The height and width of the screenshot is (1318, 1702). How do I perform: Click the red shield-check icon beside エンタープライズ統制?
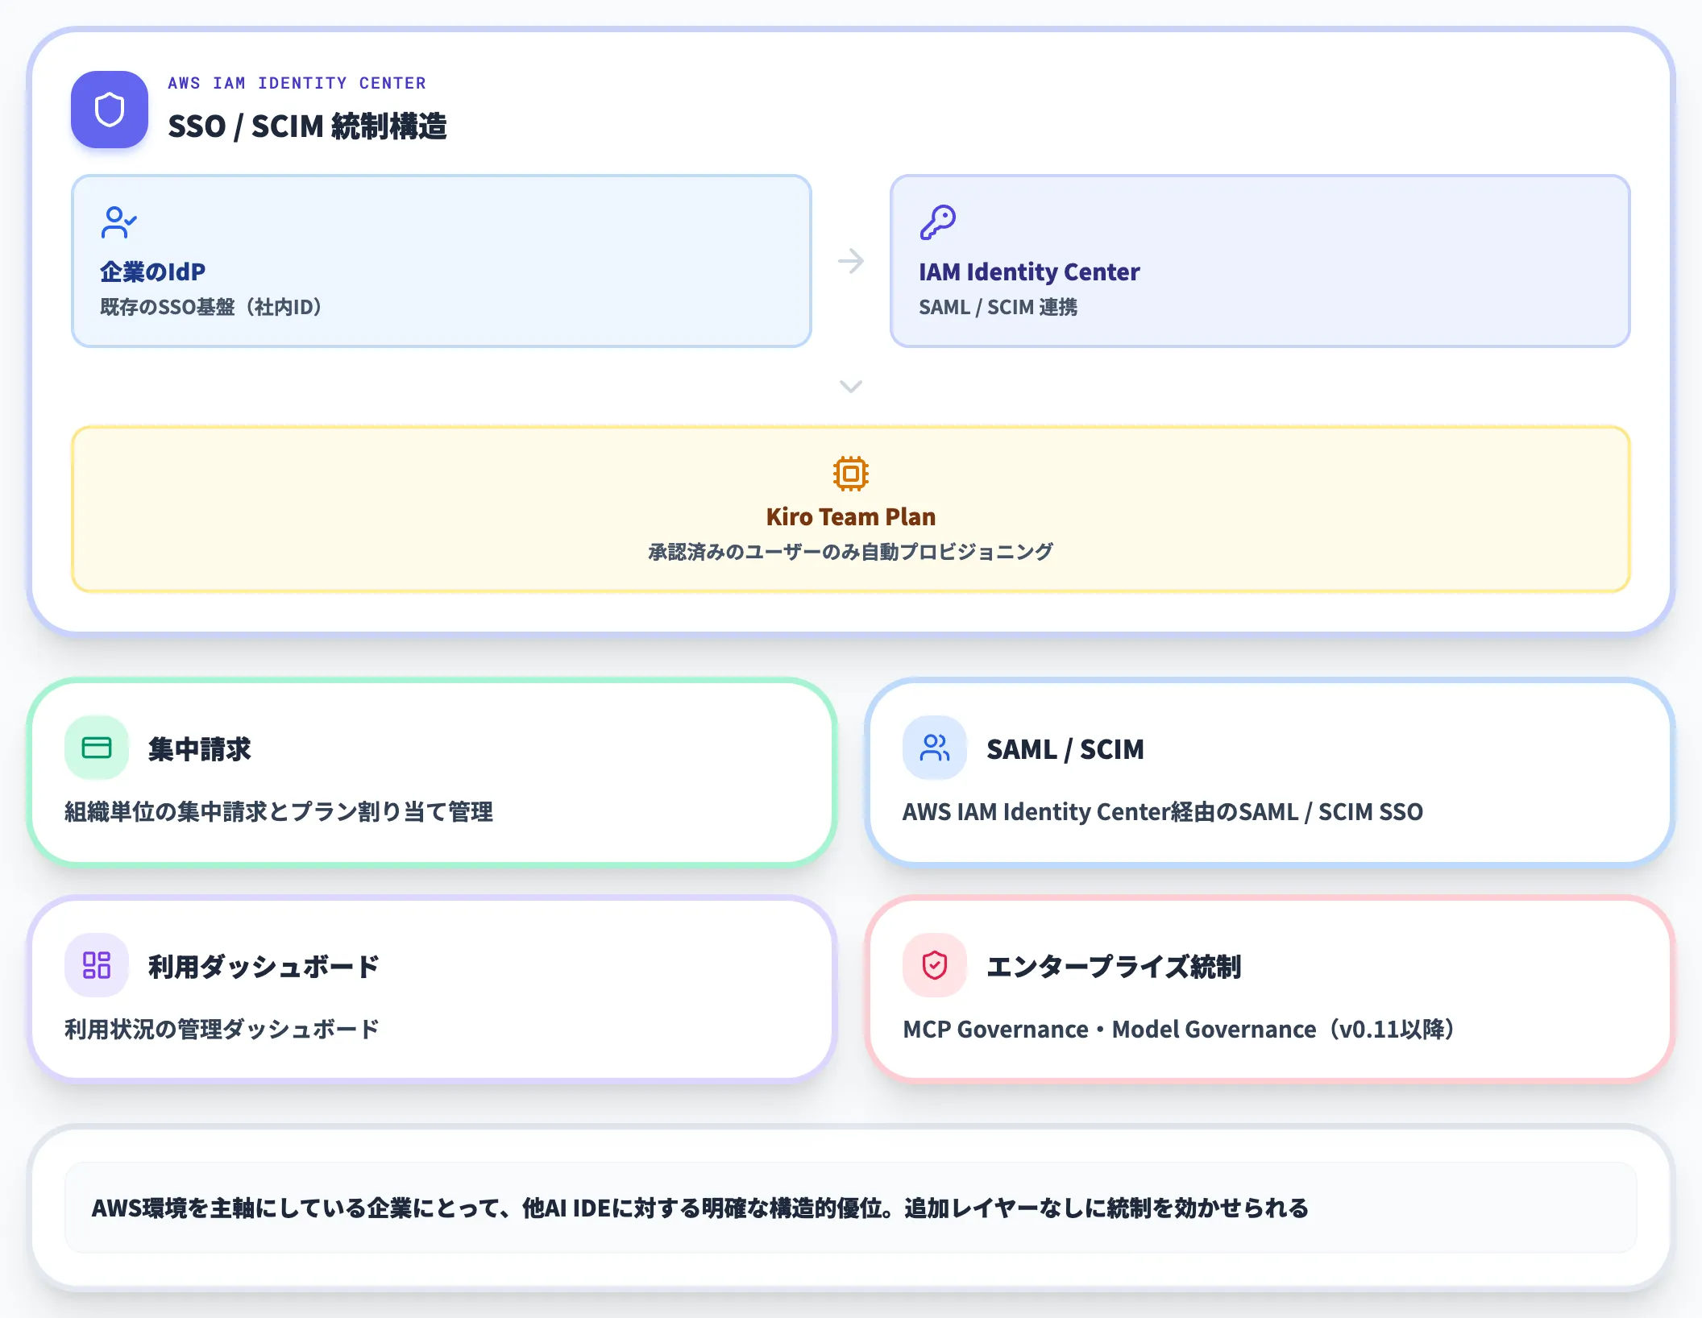click(935, 965)
